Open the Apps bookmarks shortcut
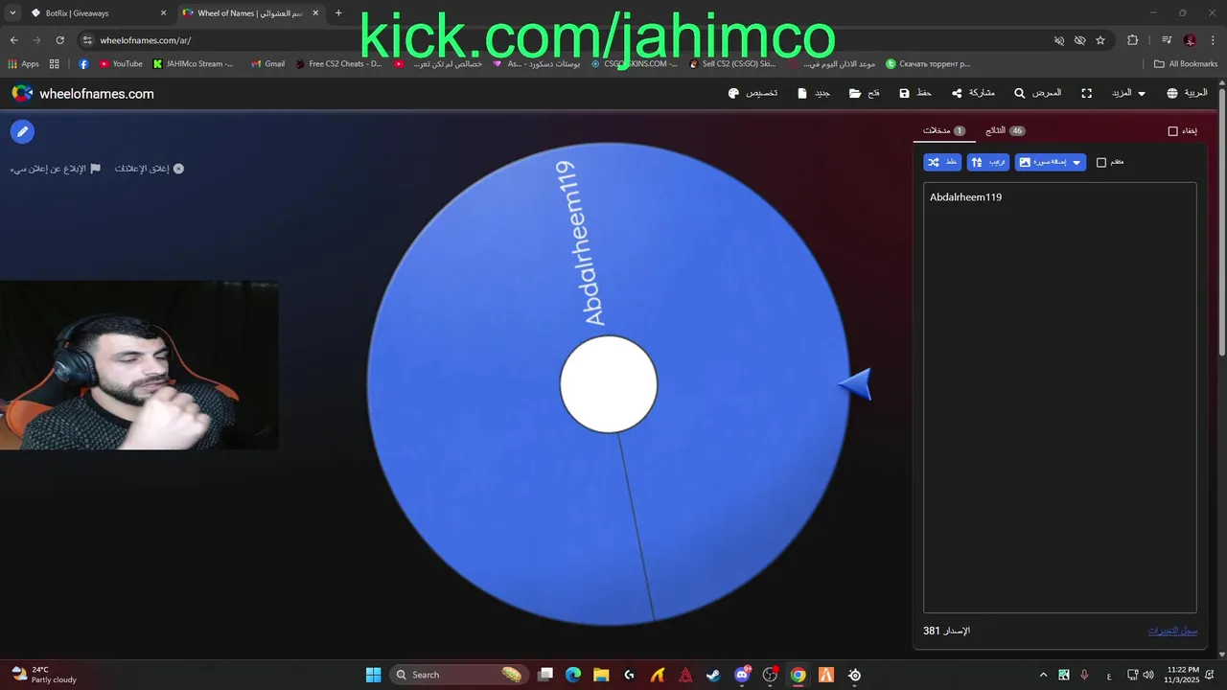The width and height of the screenshot is (1227, 690). click(x=23, y=64)
